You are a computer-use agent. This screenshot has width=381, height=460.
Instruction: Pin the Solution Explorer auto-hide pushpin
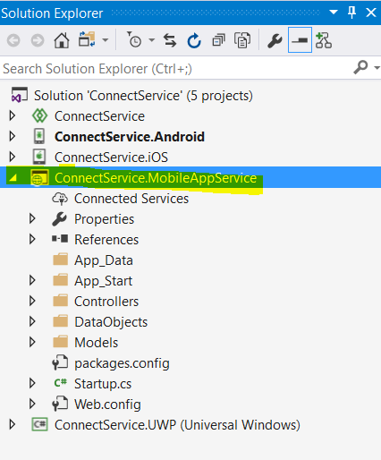coord(352,13)
